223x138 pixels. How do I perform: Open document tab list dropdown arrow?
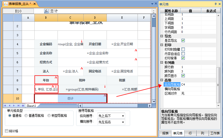click(152, 4)
